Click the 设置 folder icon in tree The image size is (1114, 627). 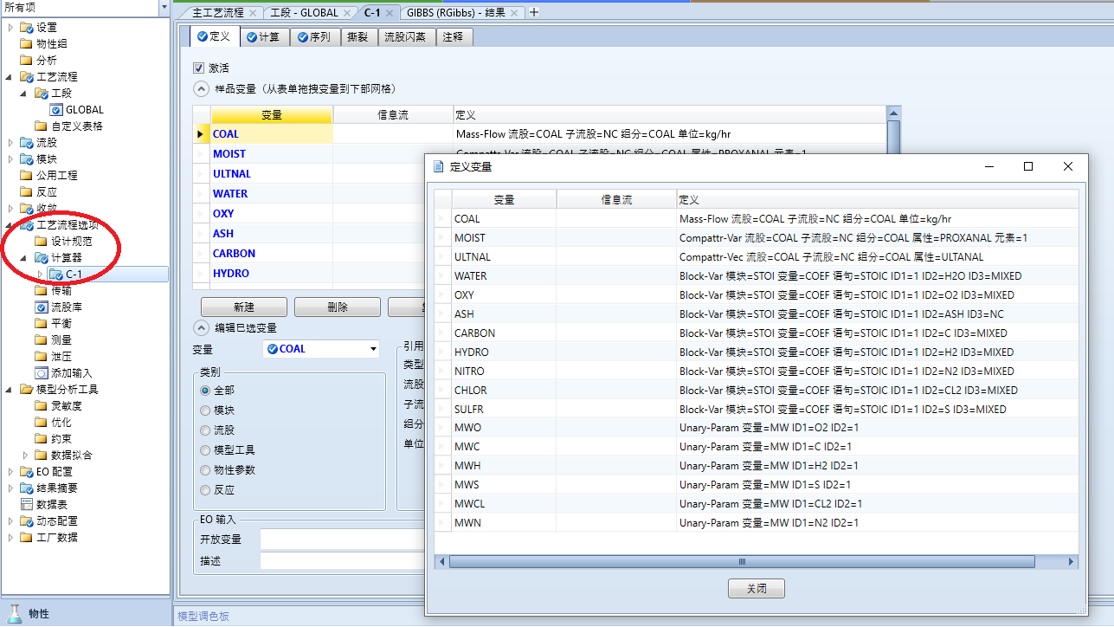26,28
